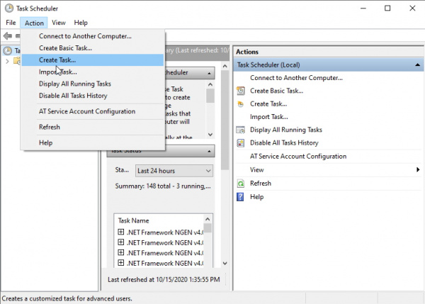Screen dimensions: 425x304
Task: Click the Task Name column header
Action: [133, 221]
